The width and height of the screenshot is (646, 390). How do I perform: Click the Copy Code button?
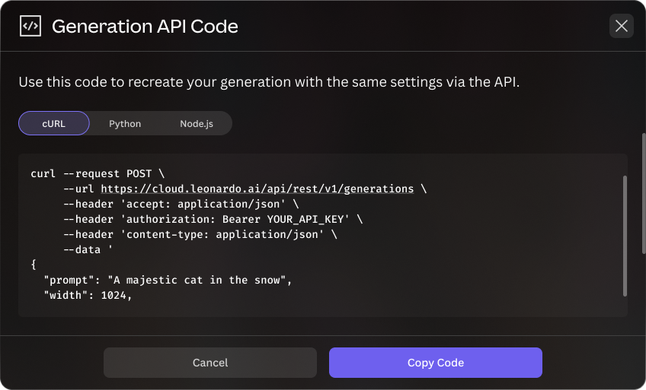click(x=436, y=363)
